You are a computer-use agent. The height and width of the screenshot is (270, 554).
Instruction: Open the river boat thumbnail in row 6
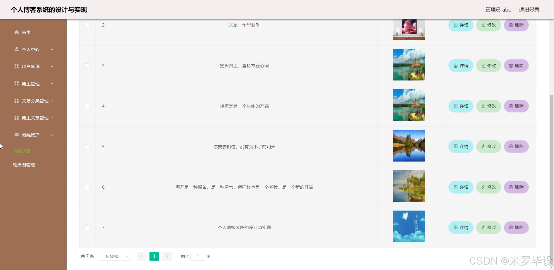tap(409, 186)
